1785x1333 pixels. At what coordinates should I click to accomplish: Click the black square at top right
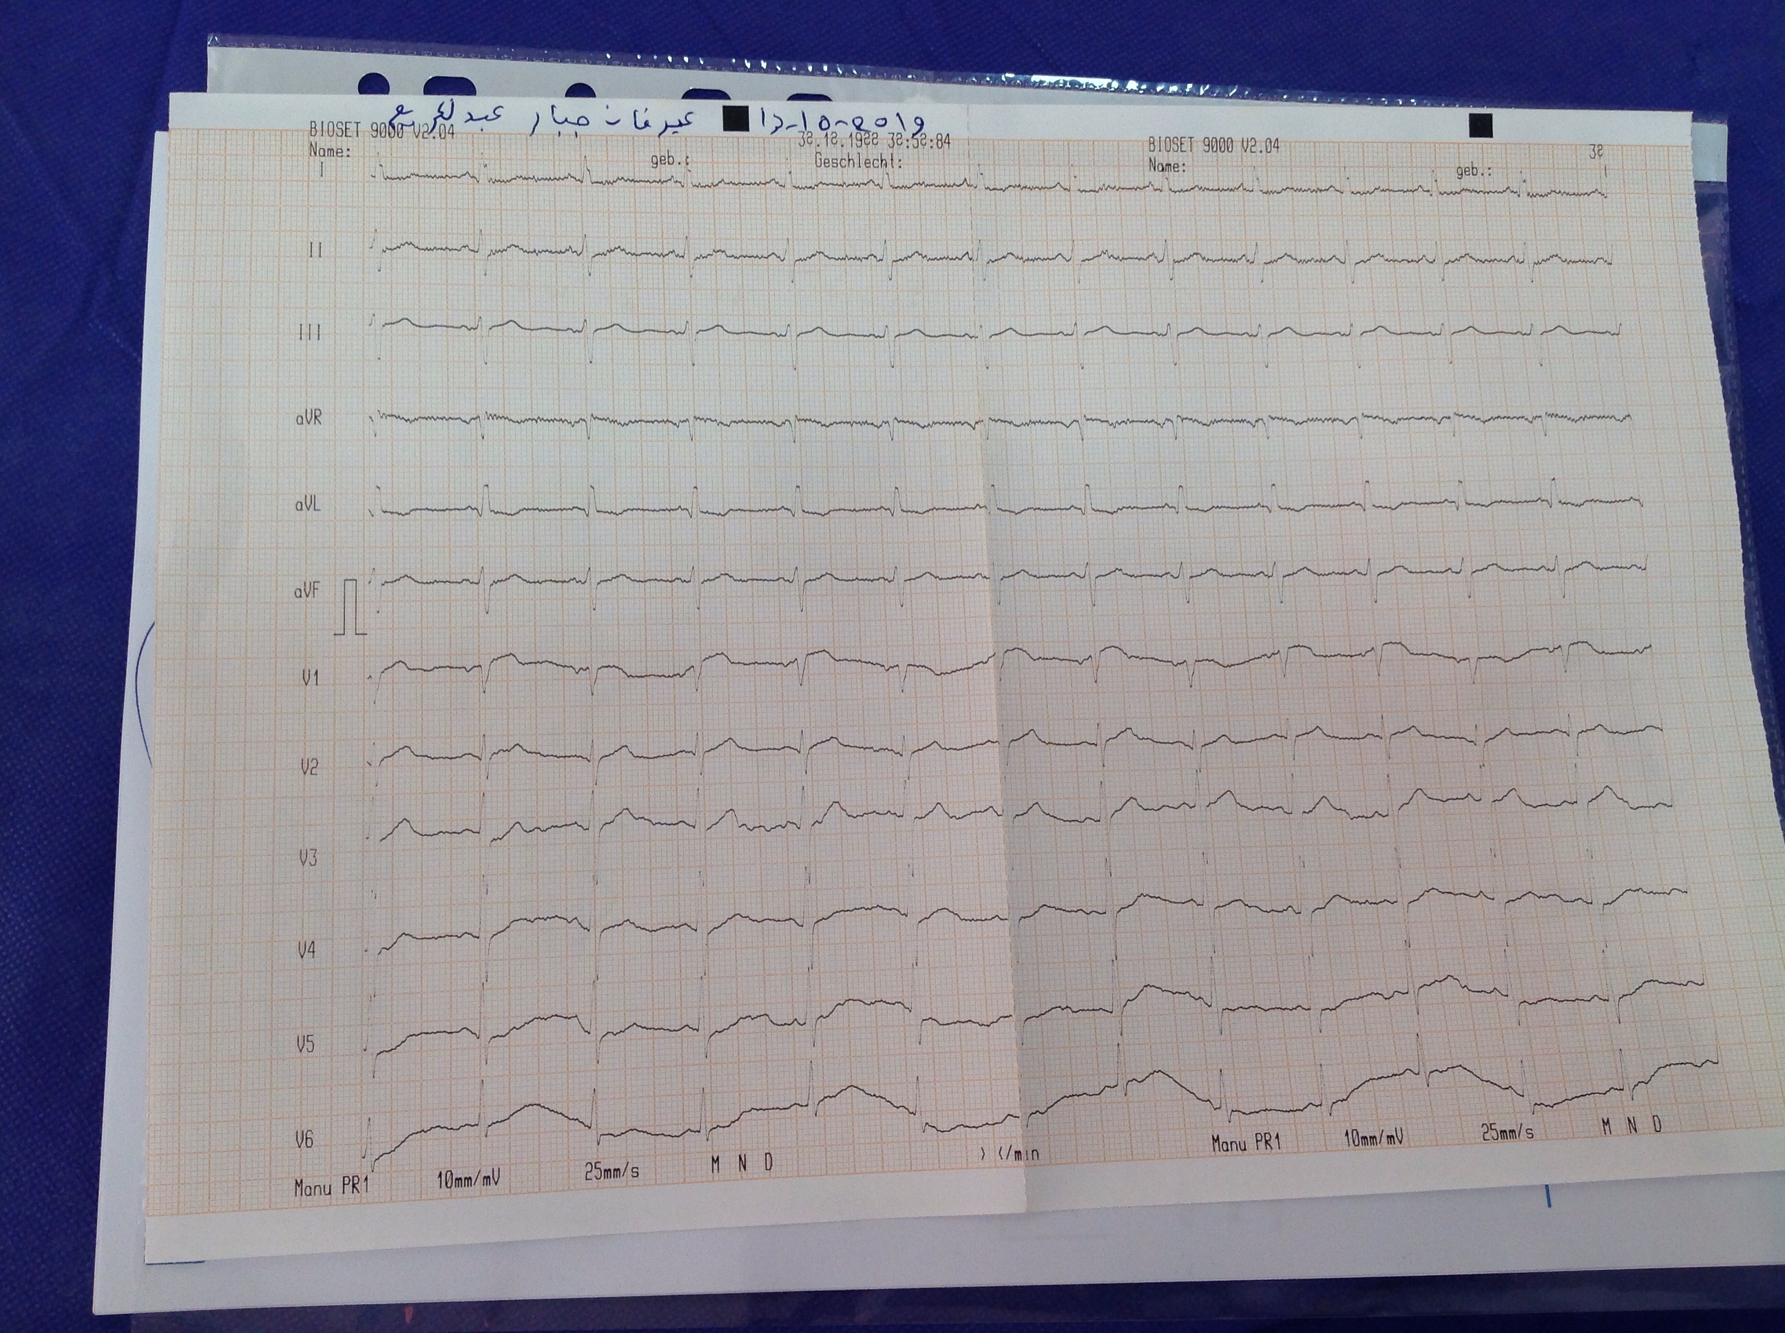pyautogui.click(x=1481, y=126)
